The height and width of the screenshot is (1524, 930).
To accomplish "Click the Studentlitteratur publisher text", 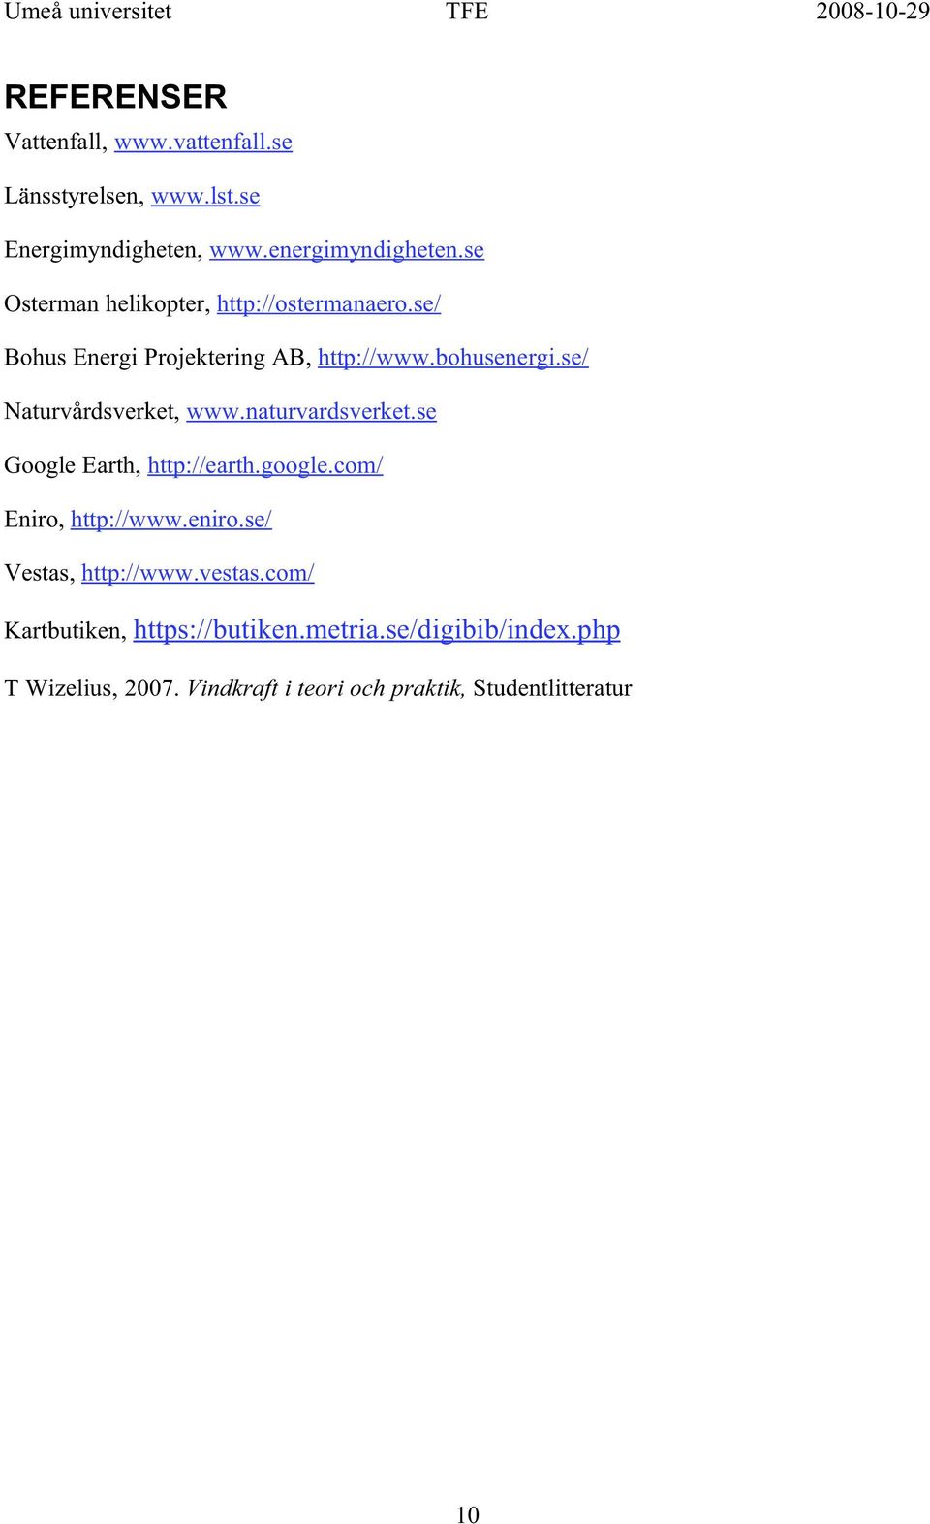I will point(552,688).
